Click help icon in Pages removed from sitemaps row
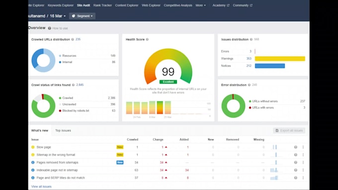 [296, 162]
